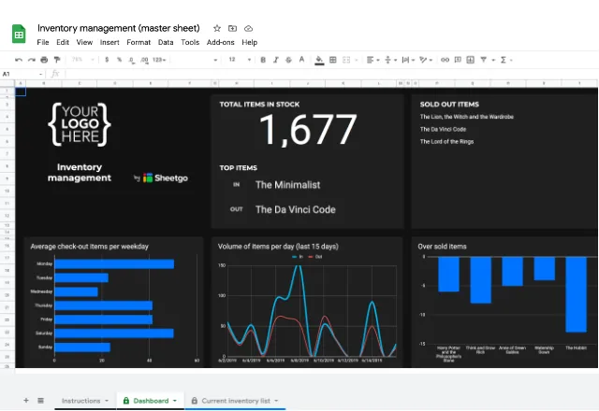Select the Dashboard sheet tab
The image size is (599, 411).
tap(151, 401)
